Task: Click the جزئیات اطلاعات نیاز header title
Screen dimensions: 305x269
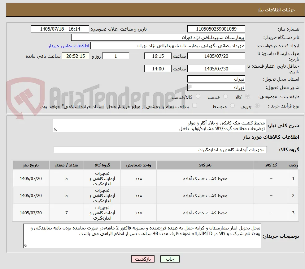Action: click(277, 10)
